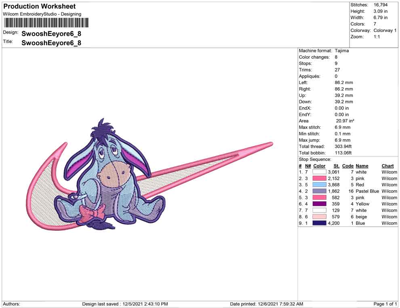Click stitch count '4,200' in row 9

click(x=334, y=223)
